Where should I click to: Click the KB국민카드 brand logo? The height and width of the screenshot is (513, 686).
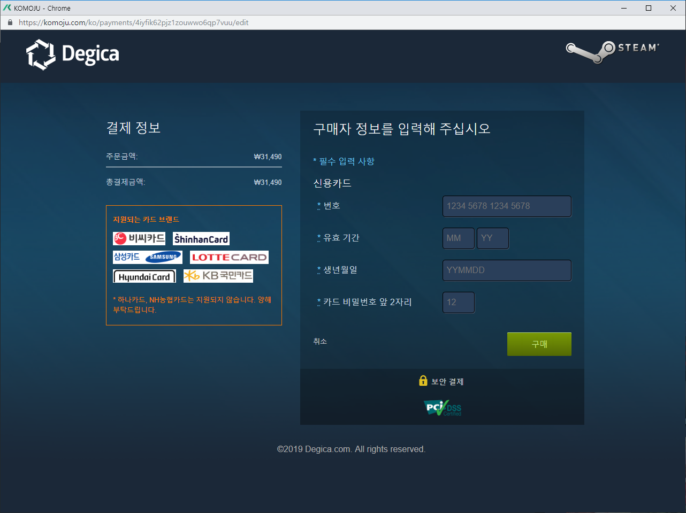(218, 276)
